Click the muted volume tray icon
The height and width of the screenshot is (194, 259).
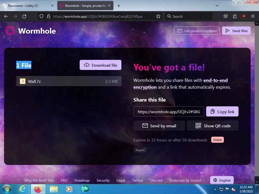[233, 189]
